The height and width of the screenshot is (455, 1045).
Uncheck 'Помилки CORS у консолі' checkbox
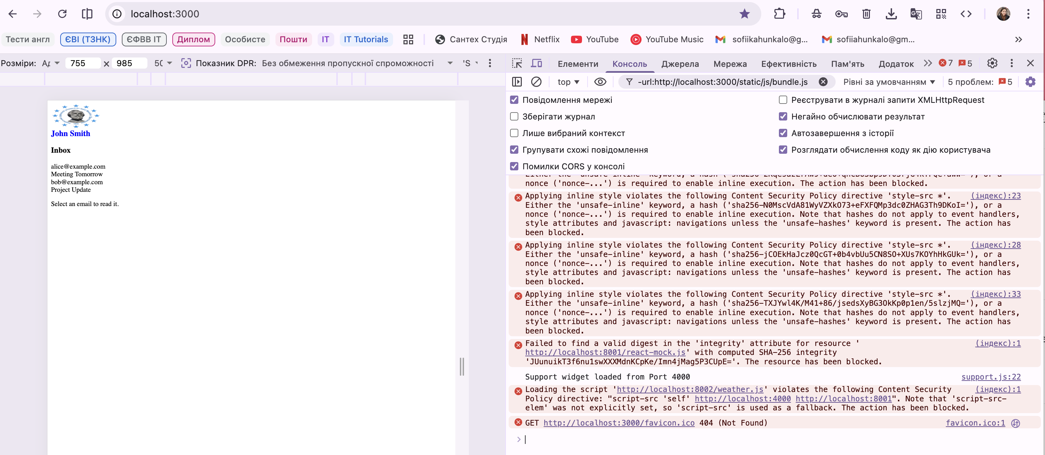pos(514,167)
